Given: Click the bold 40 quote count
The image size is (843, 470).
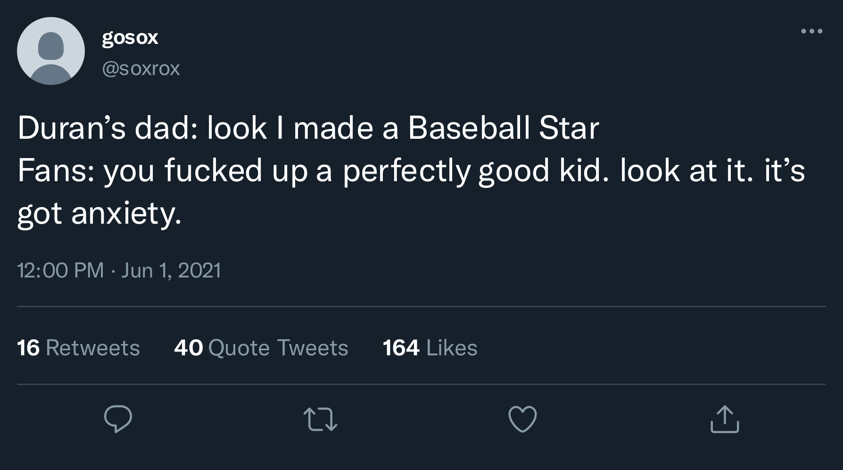Looking at the screenshot, I should pos(189,348).
